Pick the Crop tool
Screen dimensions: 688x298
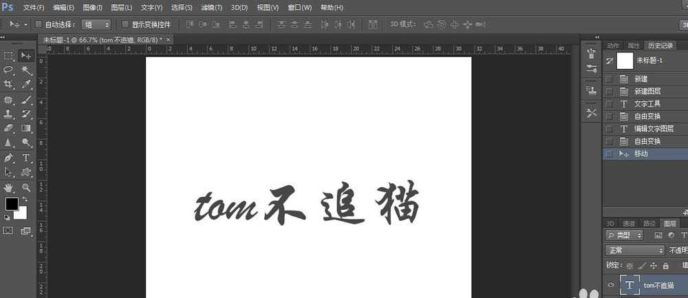click(9, 85)
